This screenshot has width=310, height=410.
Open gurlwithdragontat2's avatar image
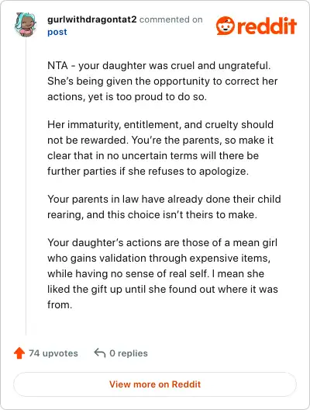(26, 25)
